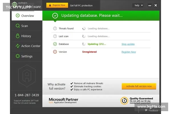Click the green check icon beside Database
This screenshot has height=114, width=171.
55,44
